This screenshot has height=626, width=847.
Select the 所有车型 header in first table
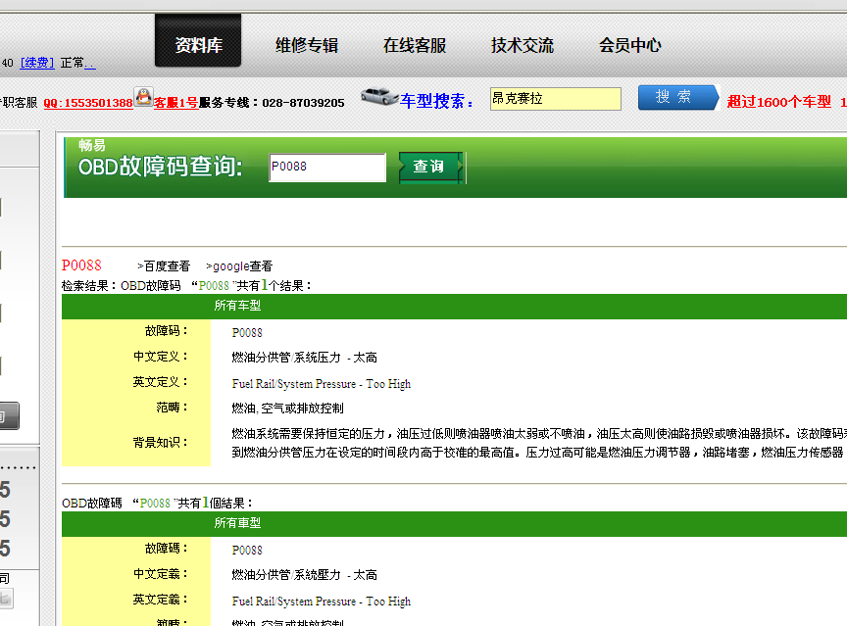(x=237, y=306)
